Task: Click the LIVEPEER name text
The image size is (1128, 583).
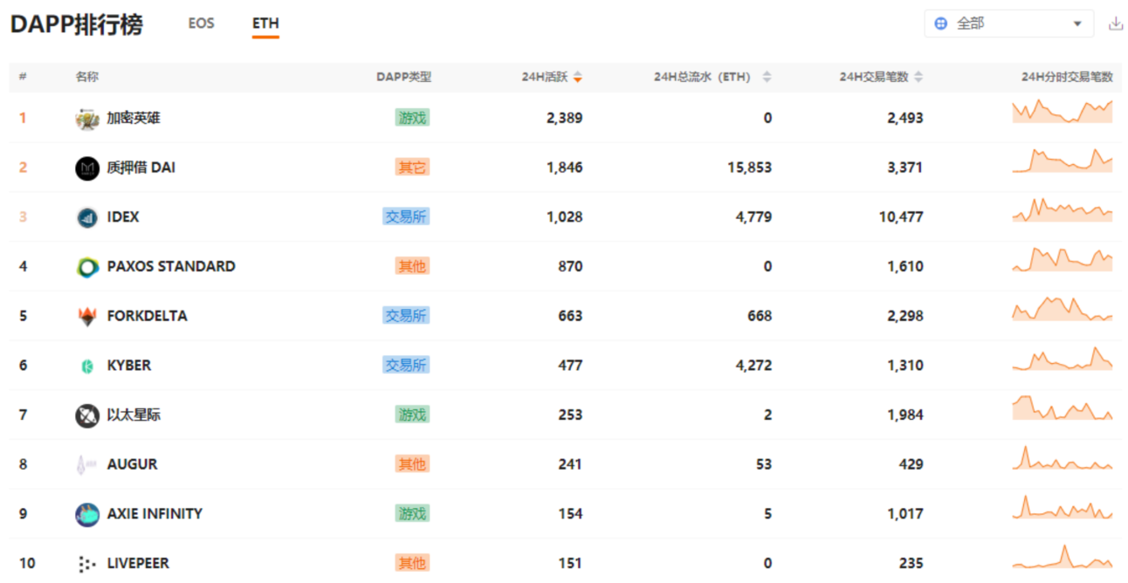Action: (138, 563)
